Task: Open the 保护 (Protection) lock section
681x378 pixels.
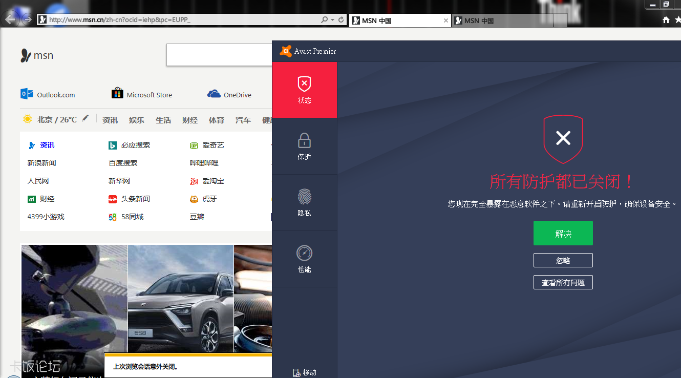Action: (304, 146)
